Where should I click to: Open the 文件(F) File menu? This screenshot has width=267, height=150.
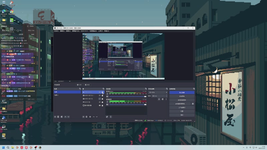point(56,31)
